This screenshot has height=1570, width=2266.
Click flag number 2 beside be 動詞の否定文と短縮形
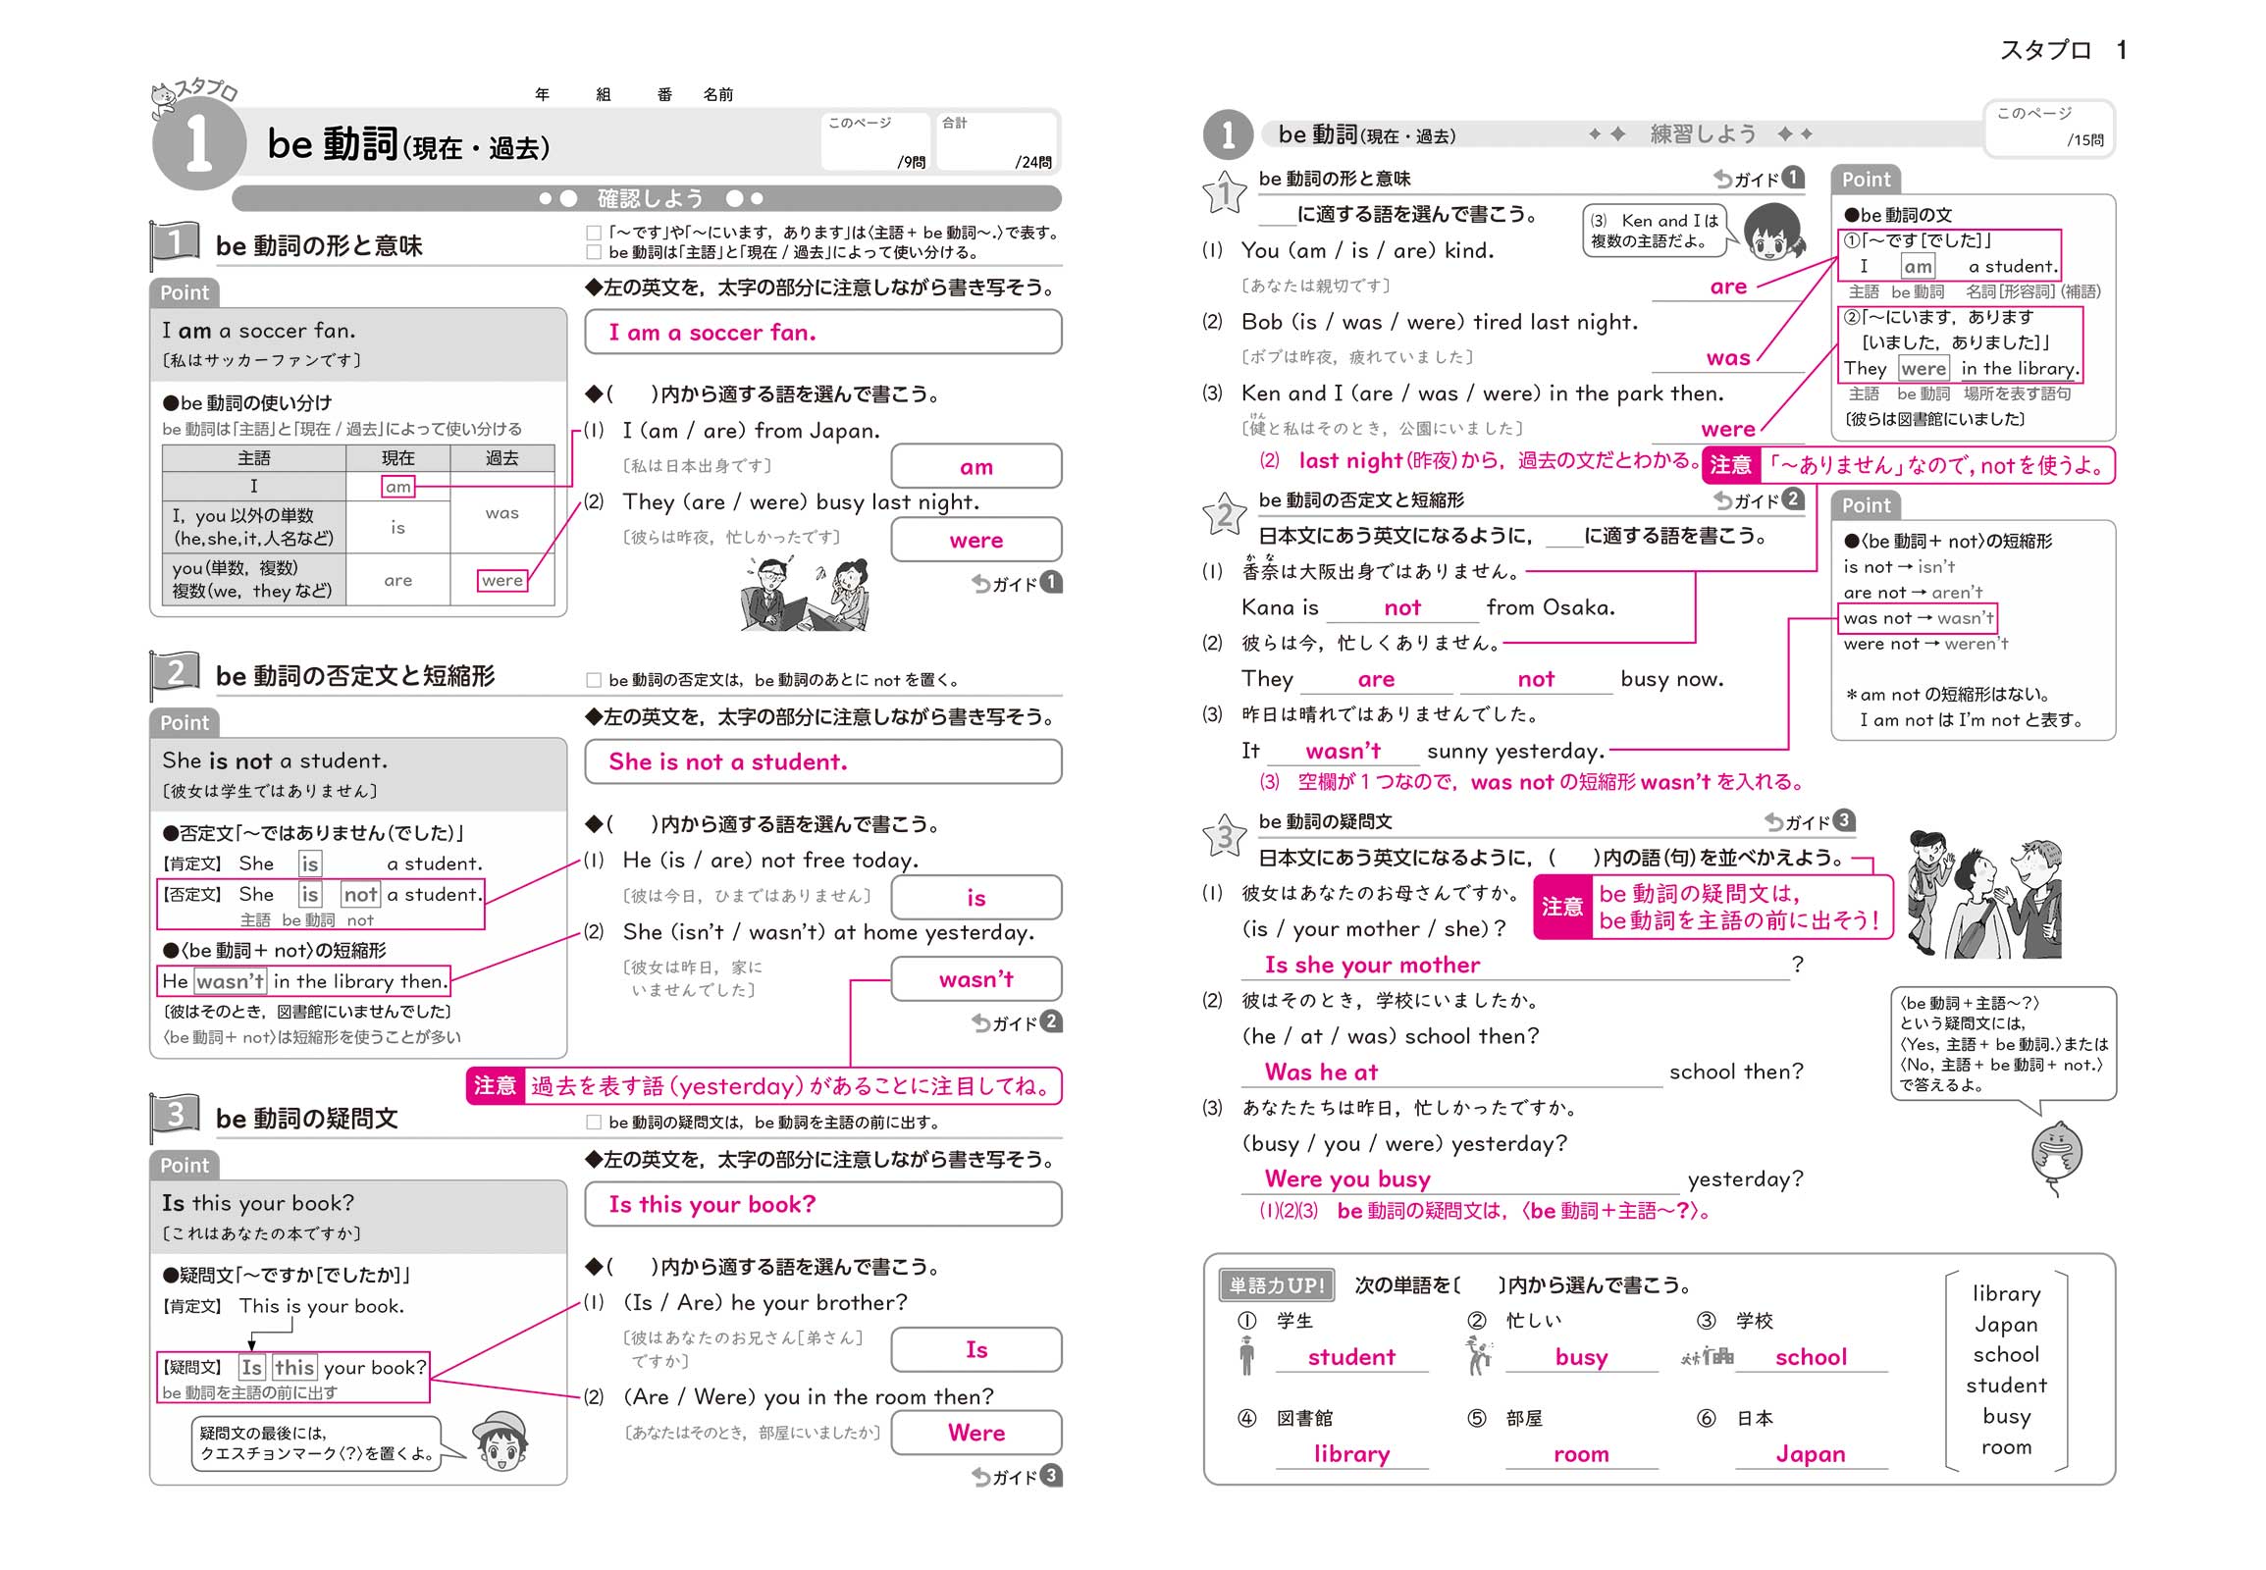point(174,674)
